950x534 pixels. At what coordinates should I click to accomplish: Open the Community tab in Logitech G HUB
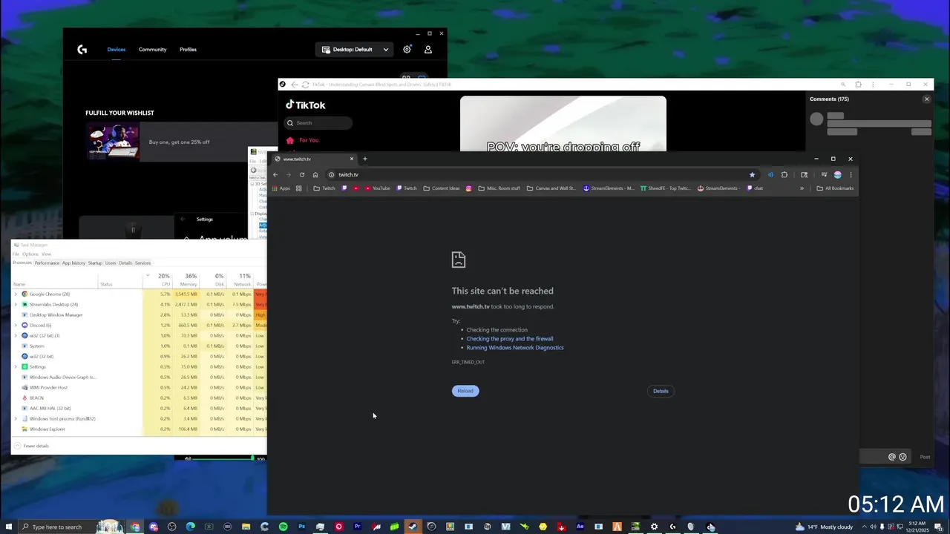point(153,50)
